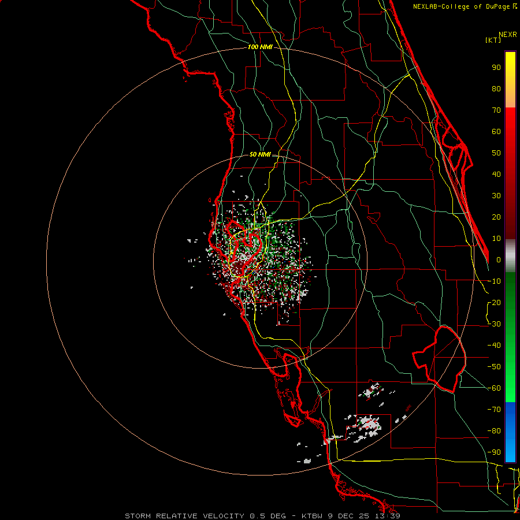Click the positive 70 knot scale label

496,110
